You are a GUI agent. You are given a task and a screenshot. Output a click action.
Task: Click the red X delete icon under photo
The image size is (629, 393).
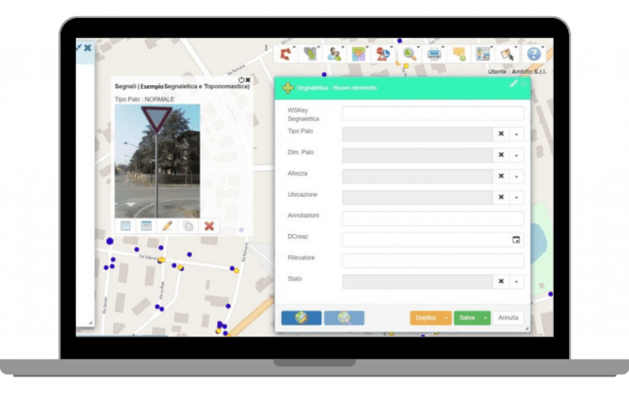[x=209, y=226]
